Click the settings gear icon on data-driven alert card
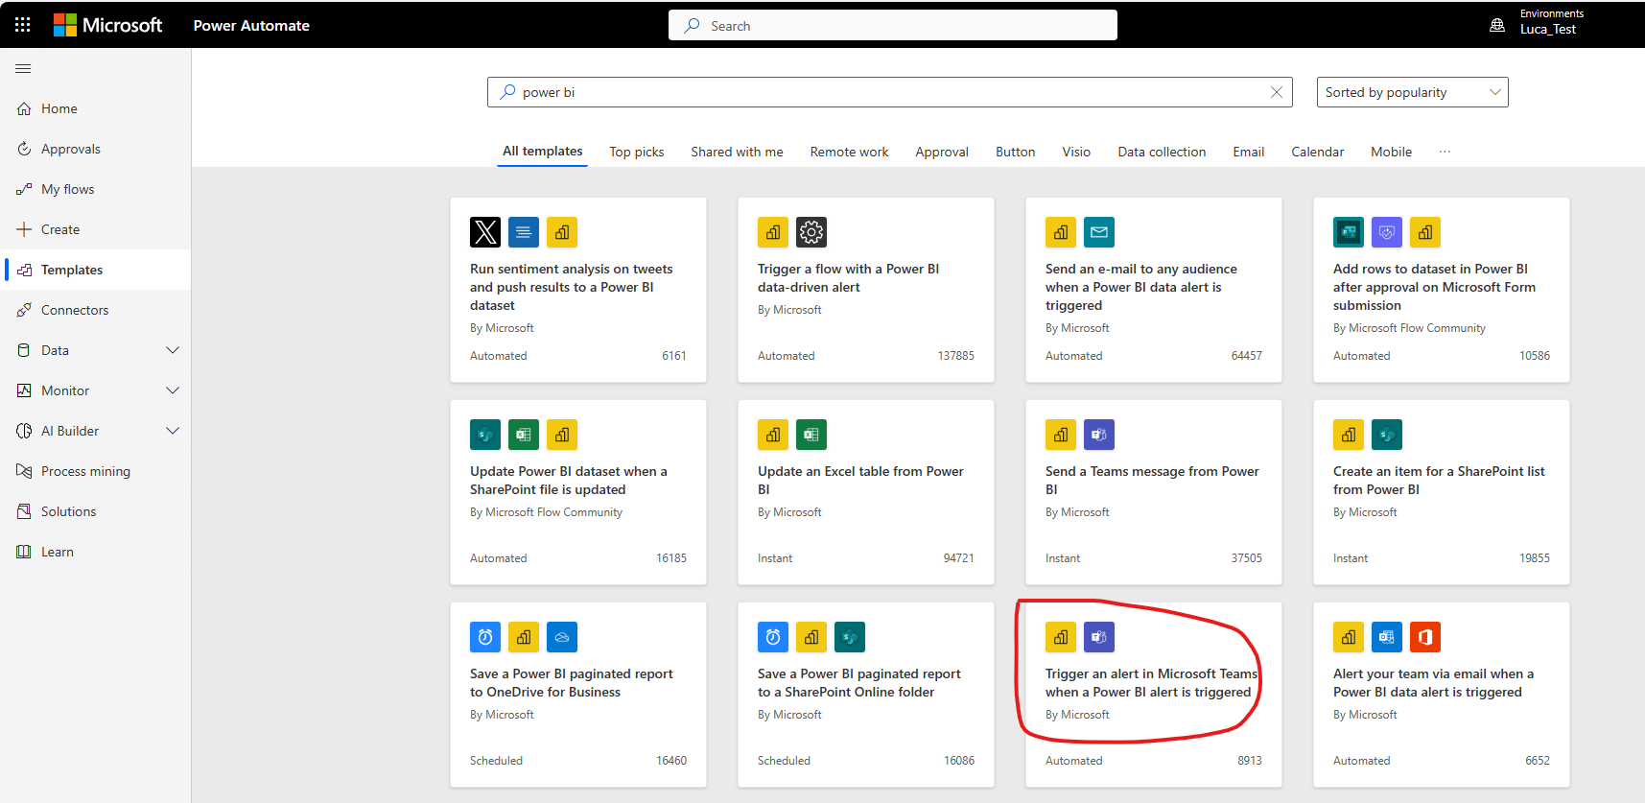The width and height of the screenshot is (1645, 803). click(x=811, y=232)
